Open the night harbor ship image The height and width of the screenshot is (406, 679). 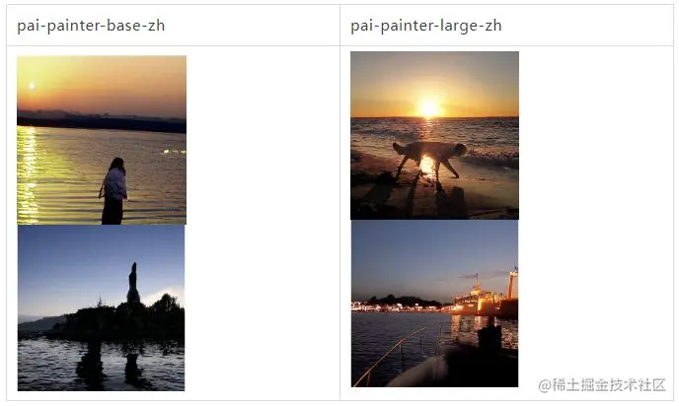tap(435, 304)
